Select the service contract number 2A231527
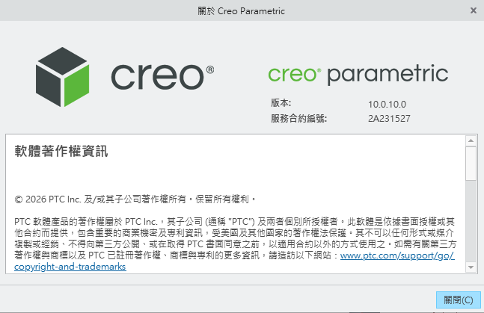This screenshot has height=313, width=484. 389,119
